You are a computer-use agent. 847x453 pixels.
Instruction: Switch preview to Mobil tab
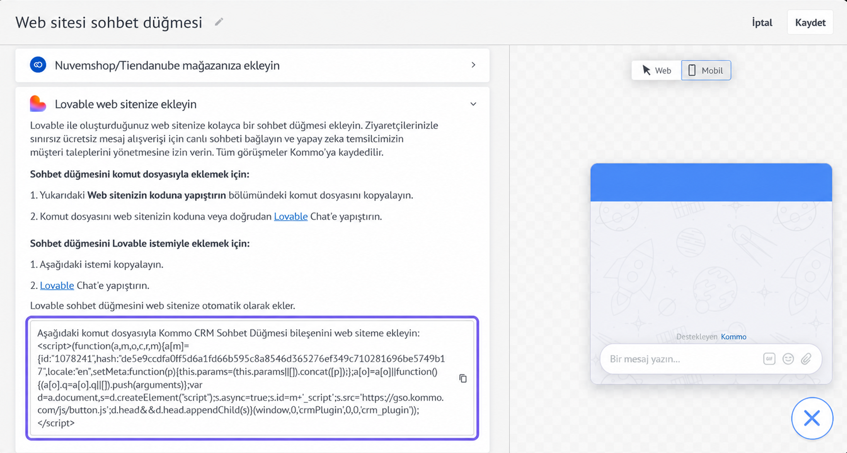point(706,70)
